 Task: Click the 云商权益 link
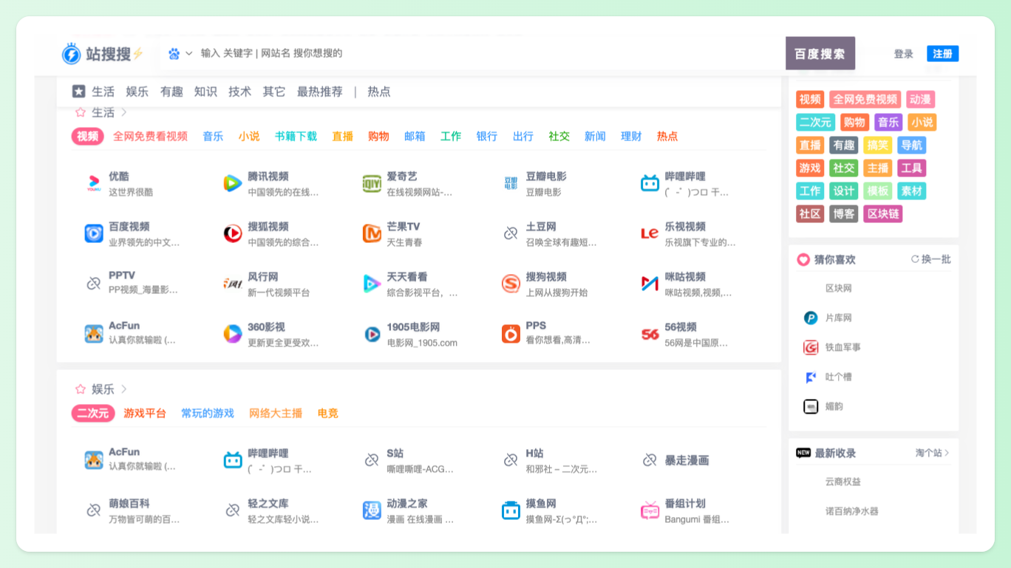842,482
